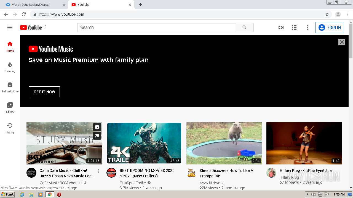Click the scrollbar down arrow
The width and height of the screenshot is (353, 198).
tap(351, 188)
